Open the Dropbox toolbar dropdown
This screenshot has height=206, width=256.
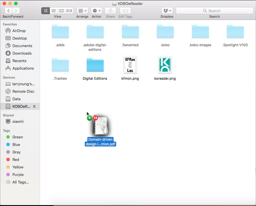167,11
